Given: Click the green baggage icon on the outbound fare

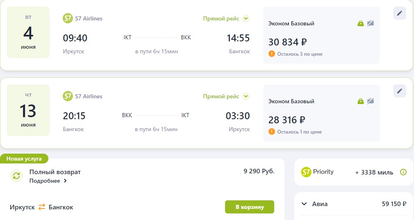Looking at the screenshot, I should [361, 23].
